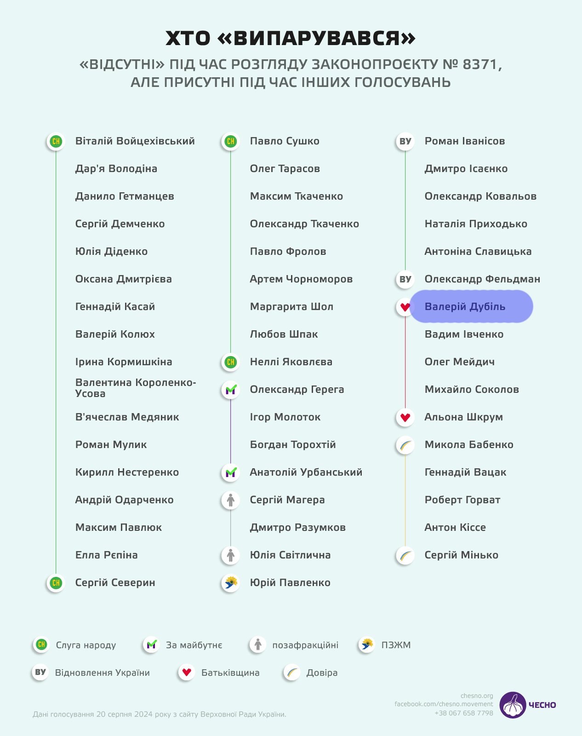Click За майбутнє icon beside Олександр Герега
This screenshot has width=582, height=736.
[x=231, y=390]
